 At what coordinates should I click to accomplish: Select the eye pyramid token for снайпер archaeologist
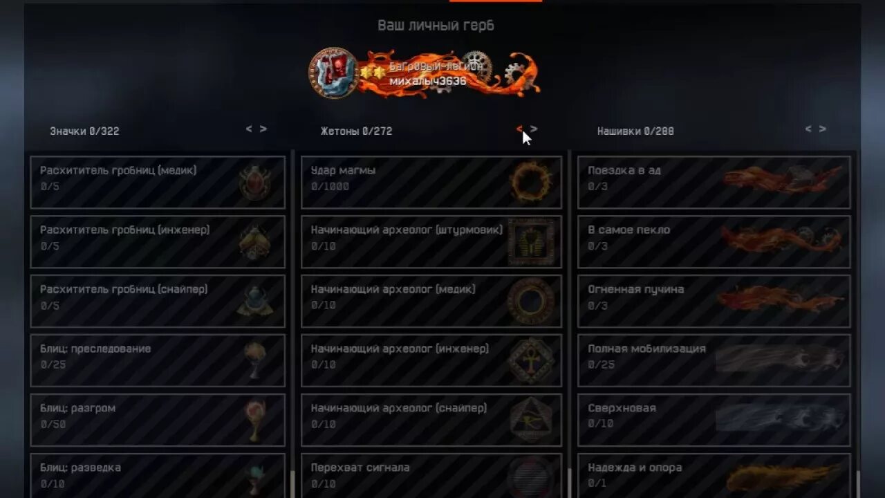point(531,421)
